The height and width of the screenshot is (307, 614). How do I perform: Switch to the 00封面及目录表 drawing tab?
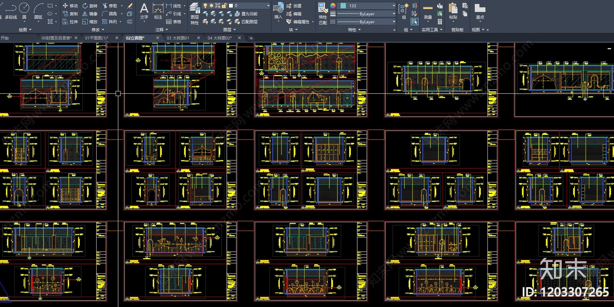pos(56,38)
